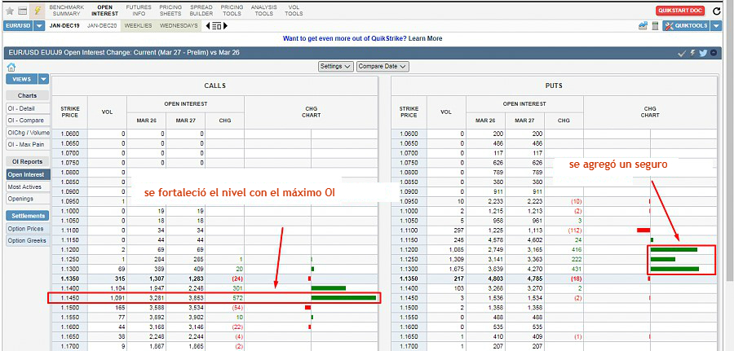This screenshot has height=351, width=734.
Task: Click the chart export icon near QuikTools
Action: click(x=643, y=26)
